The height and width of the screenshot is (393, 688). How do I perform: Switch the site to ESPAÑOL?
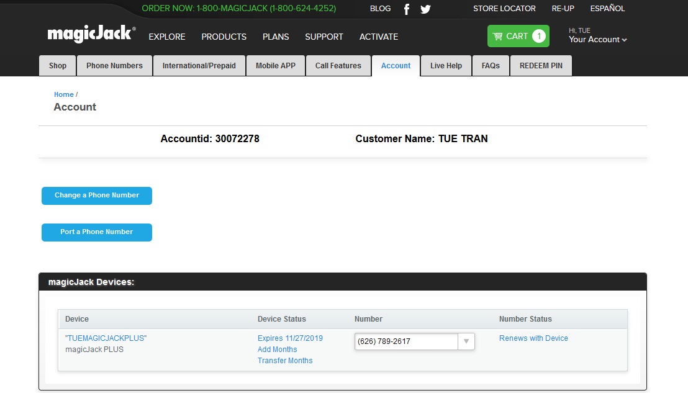(x=607, y=9)
